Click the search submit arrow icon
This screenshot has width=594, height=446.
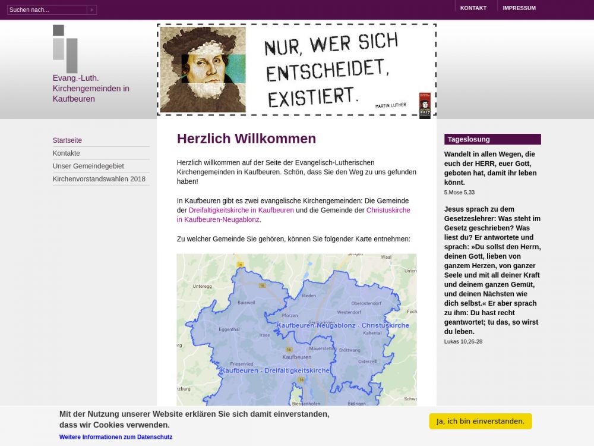click(x=91, y=10)
